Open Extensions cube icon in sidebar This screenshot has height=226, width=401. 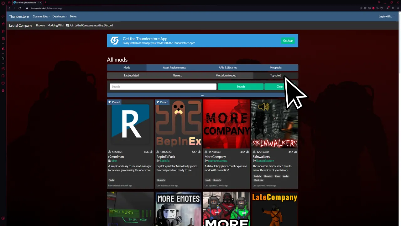tap(3, 83)
